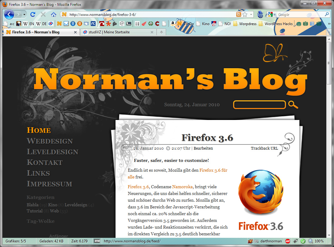Screen dimensions: 334x247
Task: Open the blue camera bookmark icon
Action: [x=86, y=24]
